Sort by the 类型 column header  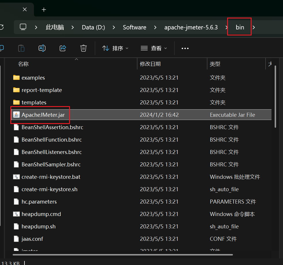215,64
